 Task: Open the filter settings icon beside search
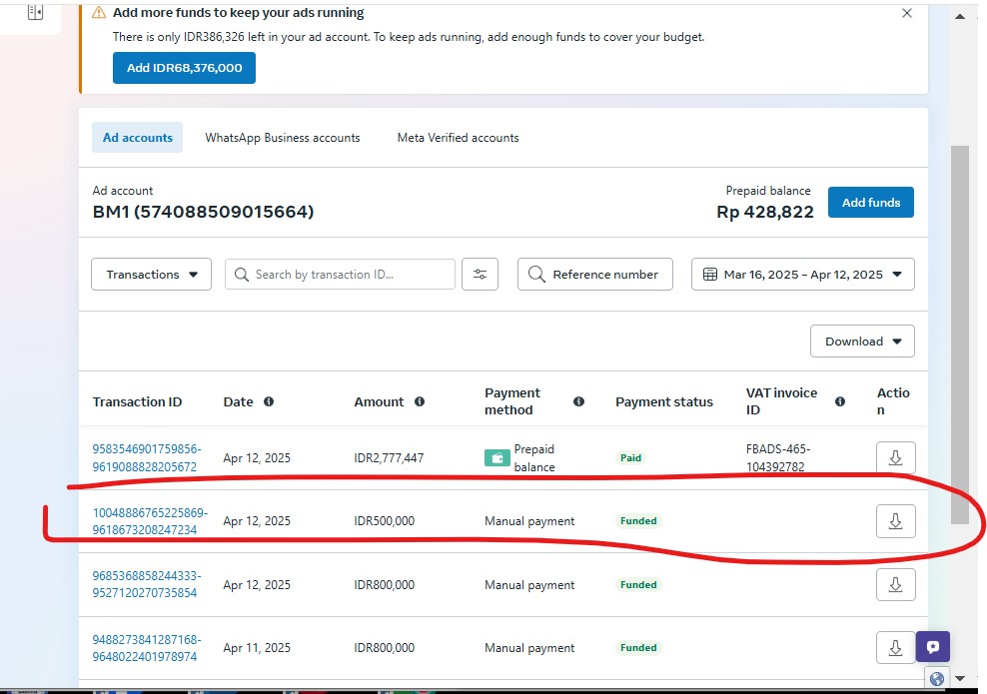(480, 275)
